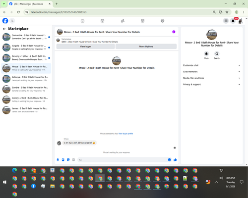This screenshot has height=198, width=248.
Task: Expand the Privacy & support section
Action: click(x=212, y=85)
